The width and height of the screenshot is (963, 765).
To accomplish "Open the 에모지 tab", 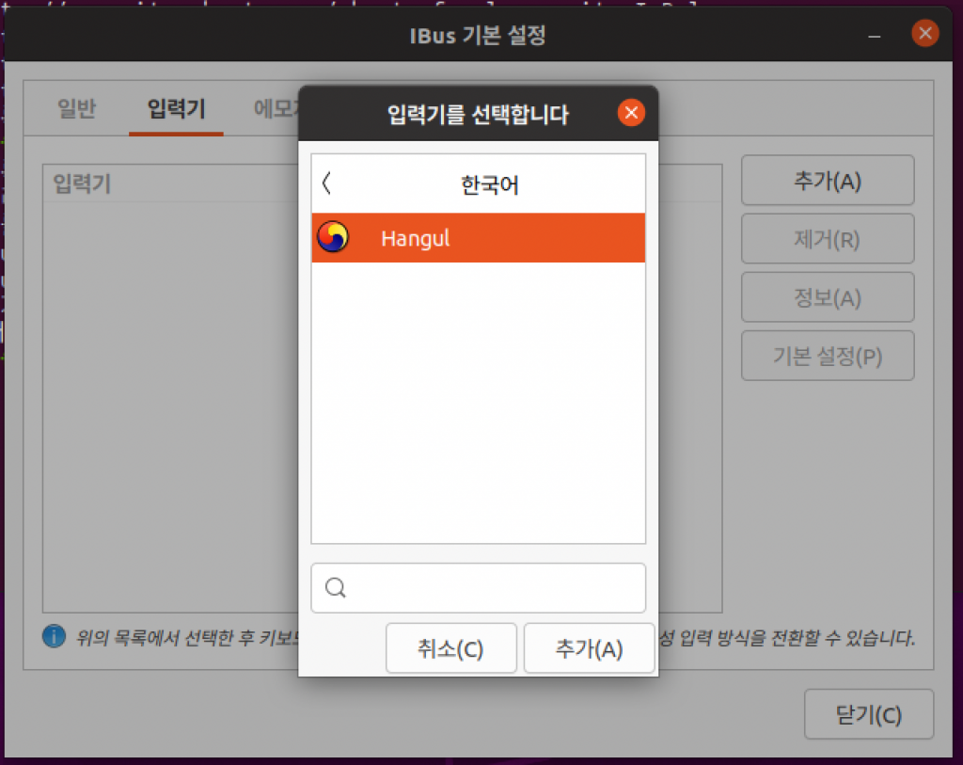I will 277,109.
